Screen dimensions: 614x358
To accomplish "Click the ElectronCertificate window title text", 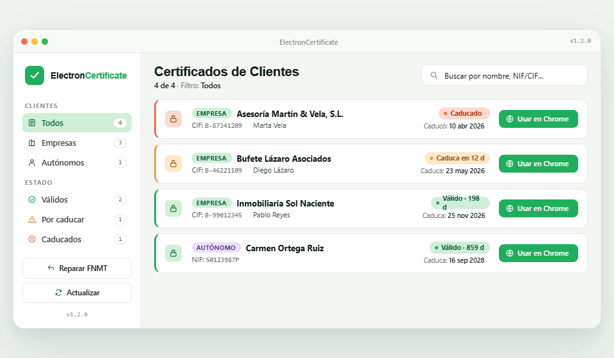I will [308, 42].
